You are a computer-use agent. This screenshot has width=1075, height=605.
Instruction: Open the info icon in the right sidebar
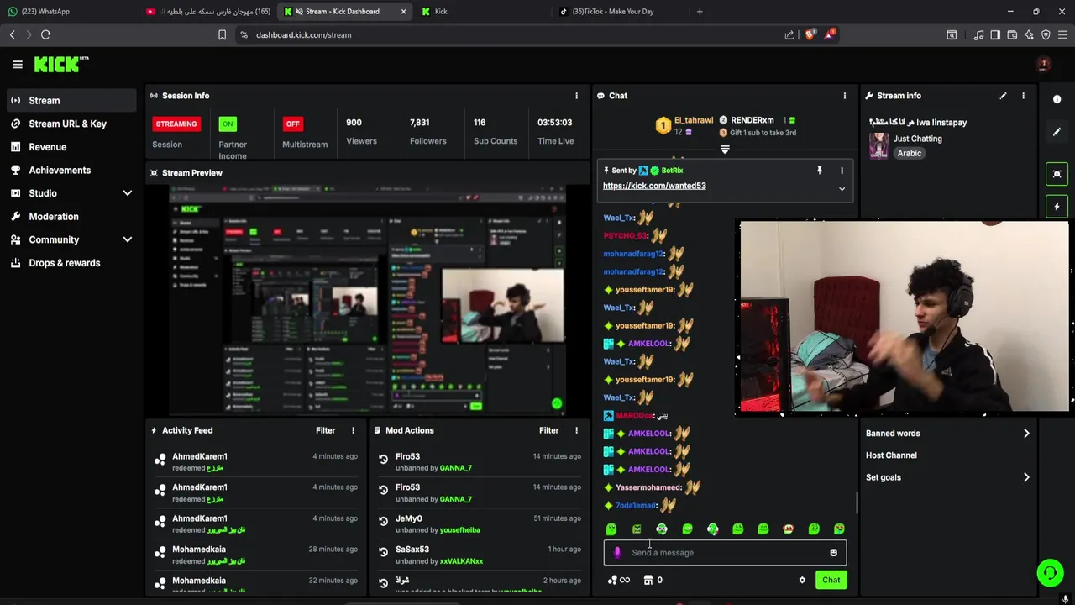click(x=1057, y=99)
